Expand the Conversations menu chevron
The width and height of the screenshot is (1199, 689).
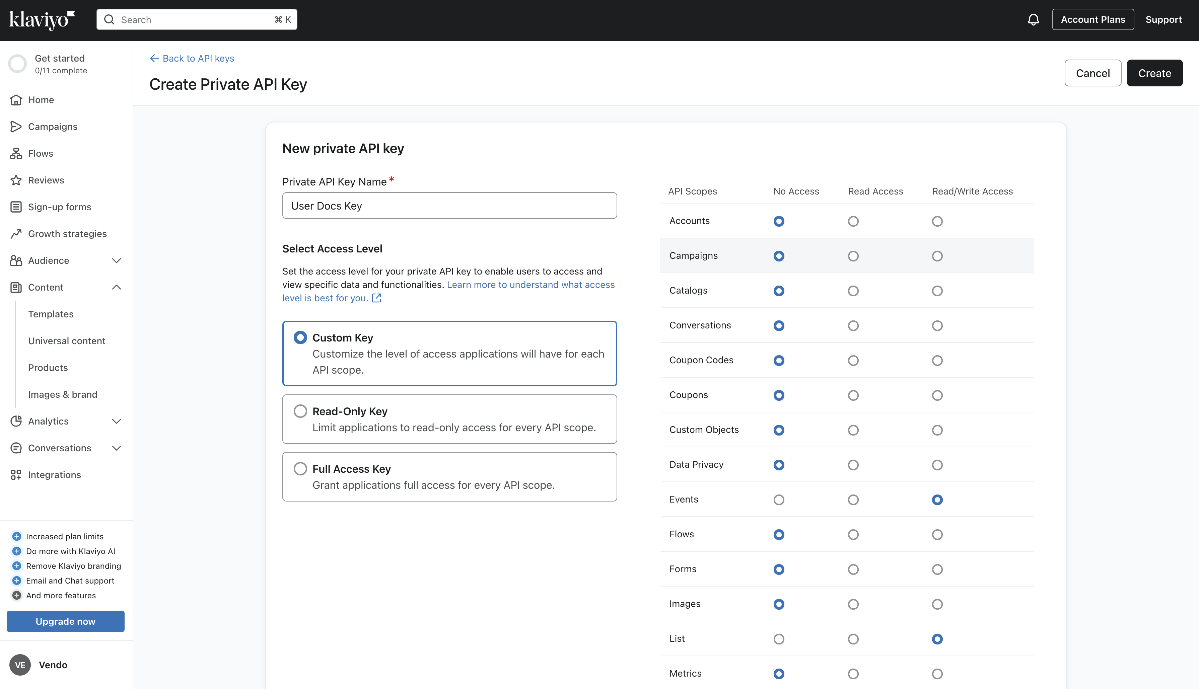click(x=117, y=448)
